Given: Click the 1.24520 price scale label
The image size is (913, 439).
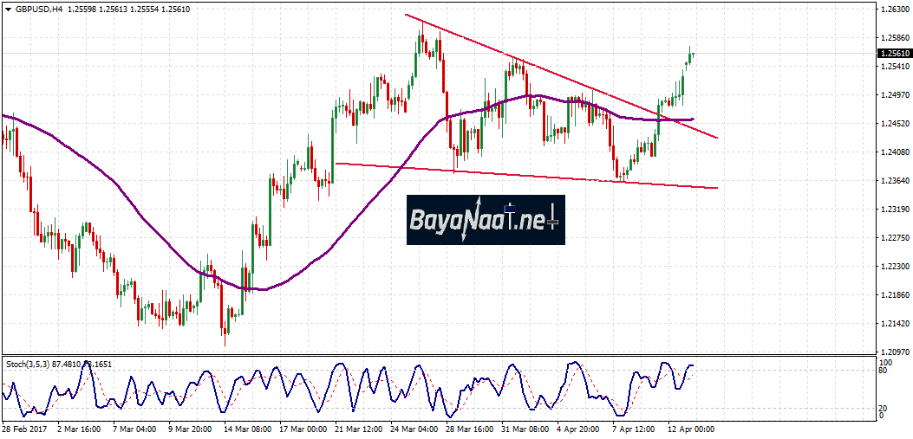Looking at the screenshot, I should pos(892,124).
